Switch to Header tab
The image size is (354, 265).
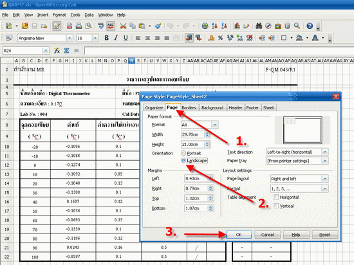[235, 108]
